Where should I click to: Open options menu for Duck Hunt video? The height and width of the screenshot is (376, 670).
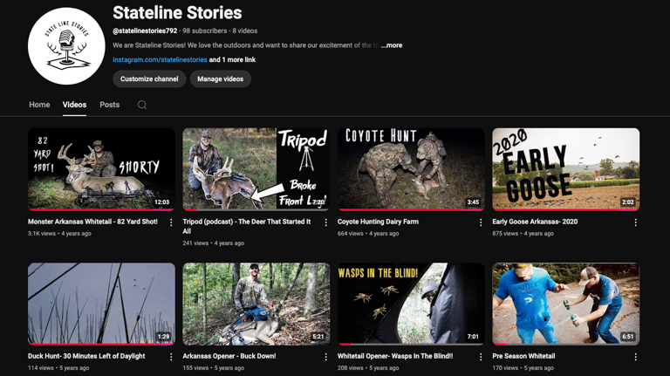pos(171,357)
